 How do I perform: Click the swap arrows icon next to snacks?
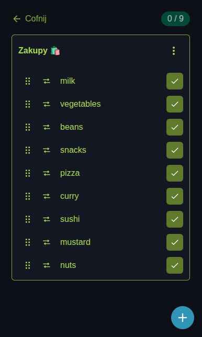(47, 150)
